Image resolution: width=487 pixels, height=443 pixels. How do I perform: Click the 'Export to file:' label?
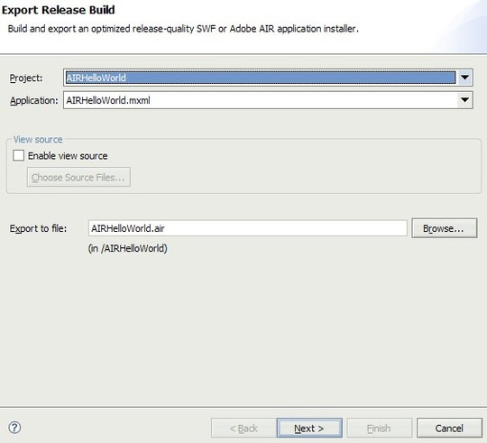coord(38,228)
